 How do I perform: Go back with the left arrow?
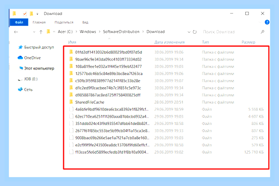click(16, 32)
